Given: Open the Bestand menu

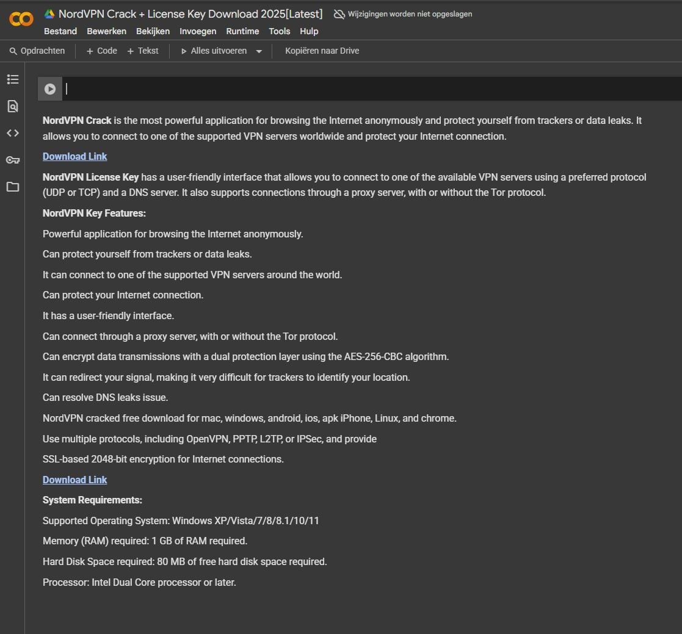Looking at the screenshot, I should point(60,31).
